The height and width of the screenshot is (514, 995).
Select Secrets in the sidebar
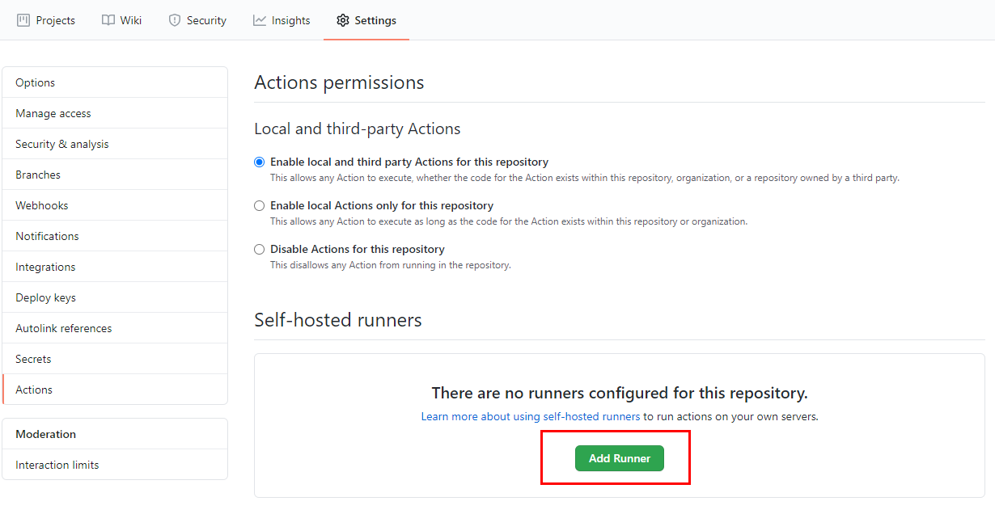click(115, 359)
